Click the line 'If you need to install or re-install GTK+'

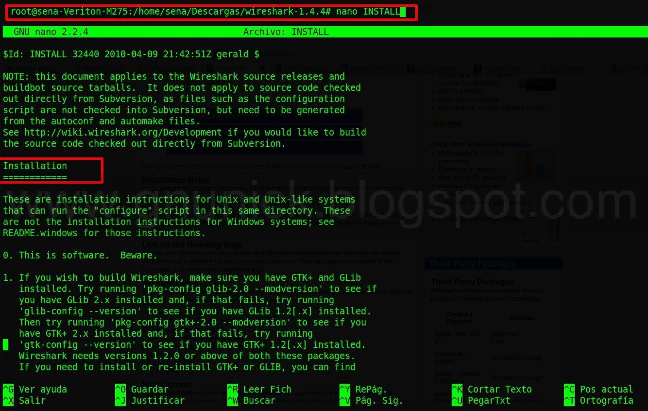(x=187, y=367)
